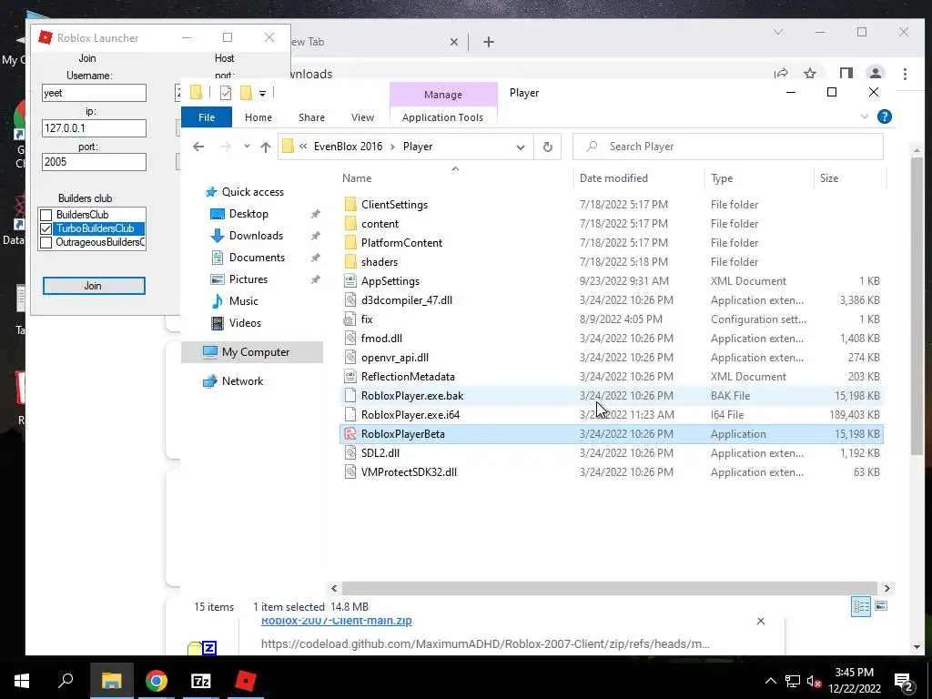Switch to Details view layout icon

coord(861,607)
